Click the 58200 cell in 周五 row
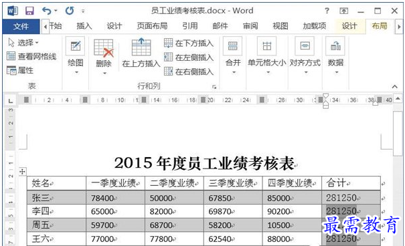This screenshot has width=405, height=246. (x=233, y=225)
